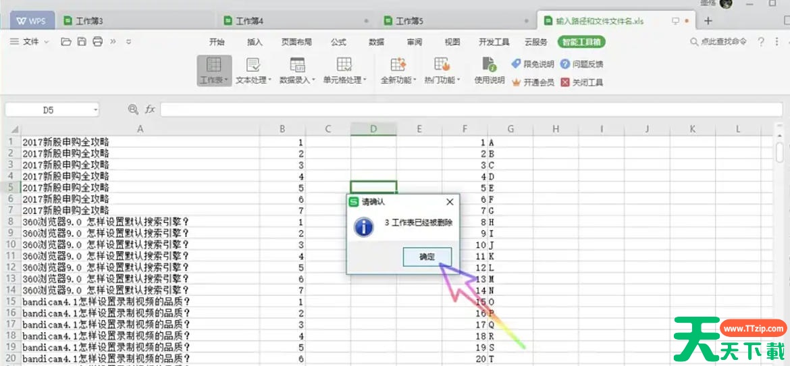The image size is (790, 366).
Task: Click cell A1 2017新股申购全攻略
Action: pos(140,142)
